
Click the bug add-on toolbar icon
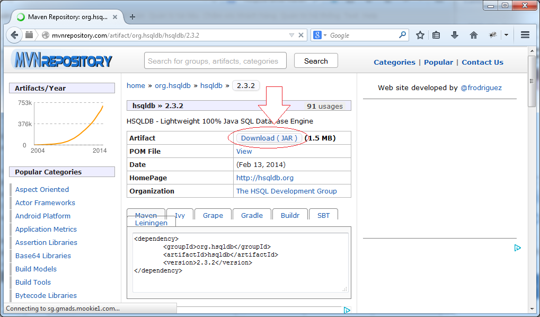[x=493, y=35]
